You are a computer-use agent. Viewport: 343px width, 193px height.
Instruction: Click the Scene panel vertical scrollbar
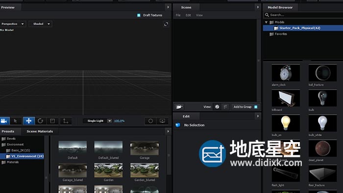click(259, 60)
